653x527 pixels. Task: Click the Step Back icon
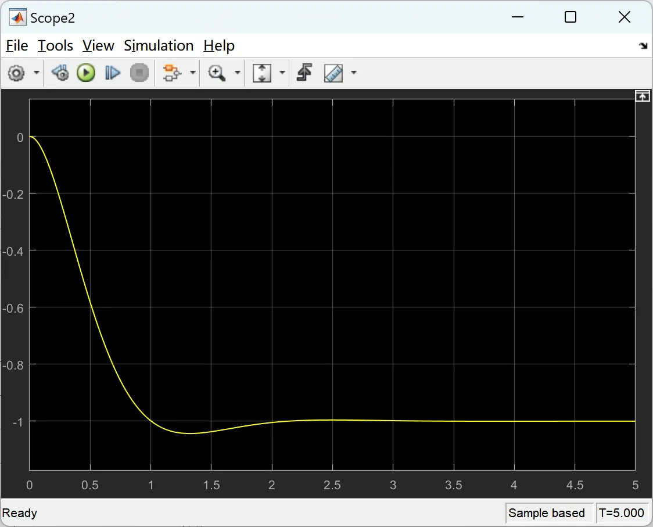(60, 73)
